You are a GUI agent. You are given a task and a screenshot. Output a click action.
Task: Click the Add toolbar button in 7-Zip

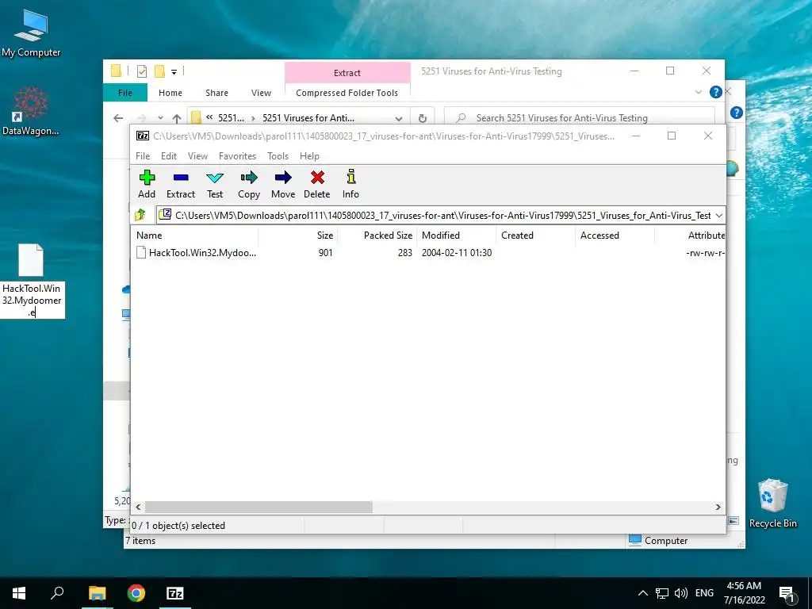coord(147,184)
